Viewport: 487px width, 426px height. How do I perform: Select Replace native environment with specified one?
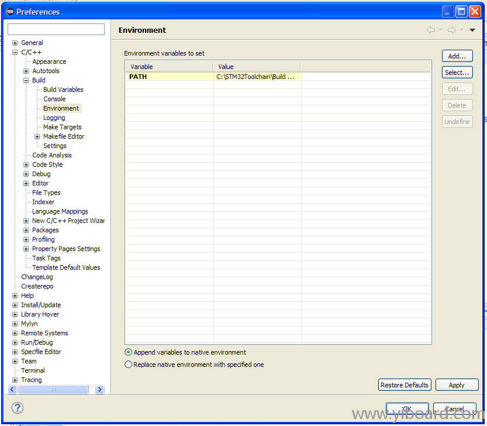(x=129, y=365)
